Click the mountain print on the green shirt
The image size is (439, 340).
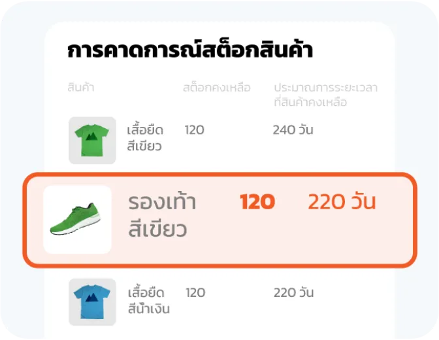(x=92, y=137)
